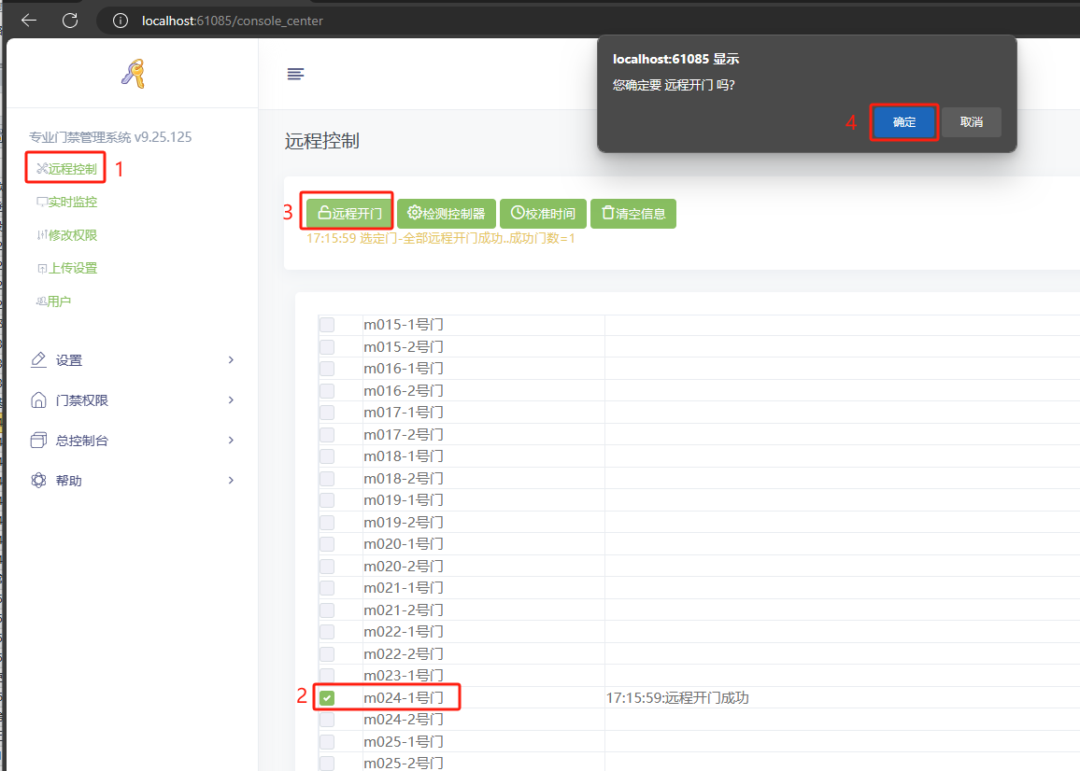
Task: Check the m015-1号门 checkbox
Action: coord(327,324)
